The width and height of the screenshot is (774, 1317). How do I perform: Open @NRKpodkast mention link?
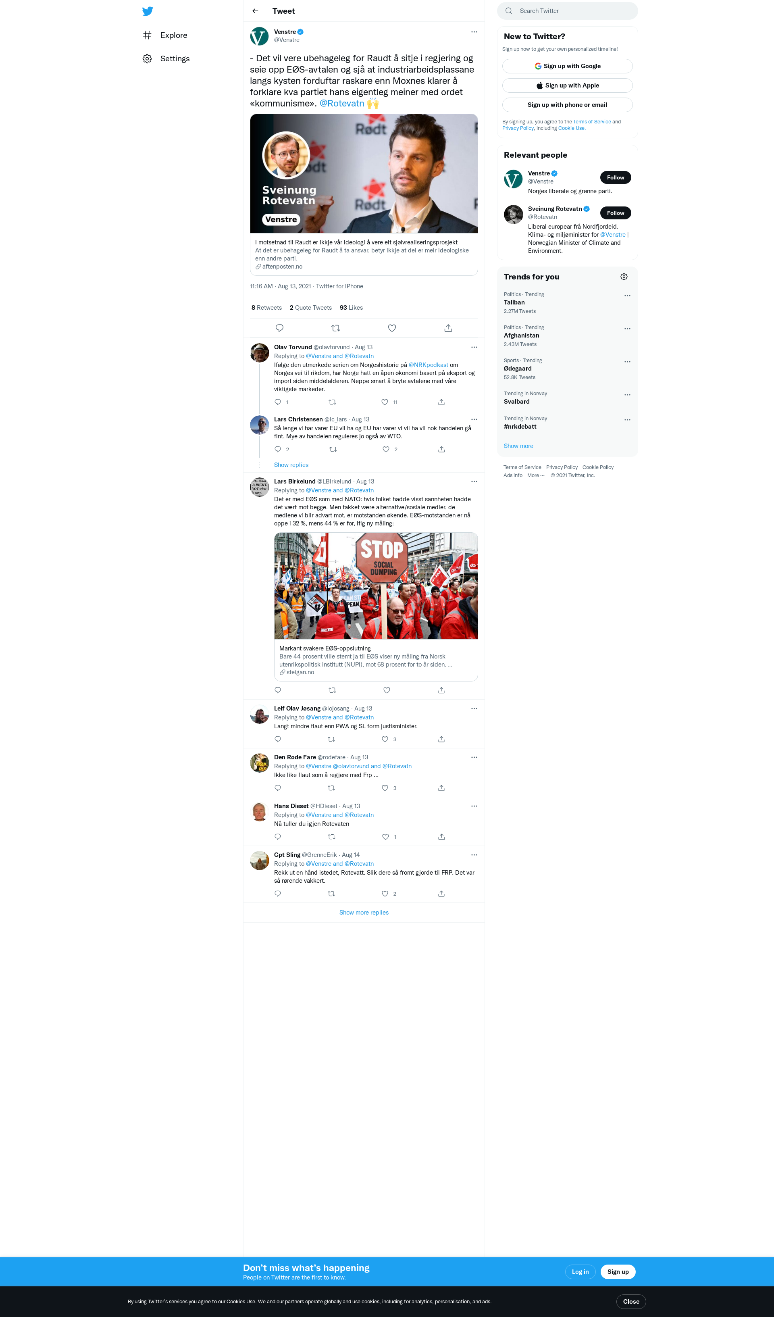point(428,365)
